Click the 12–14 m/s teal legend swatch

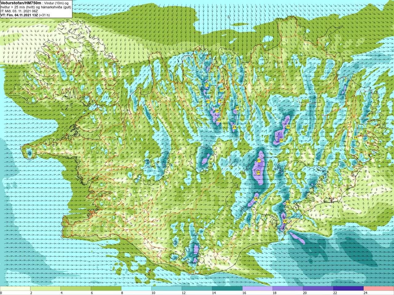coord(197,289)
